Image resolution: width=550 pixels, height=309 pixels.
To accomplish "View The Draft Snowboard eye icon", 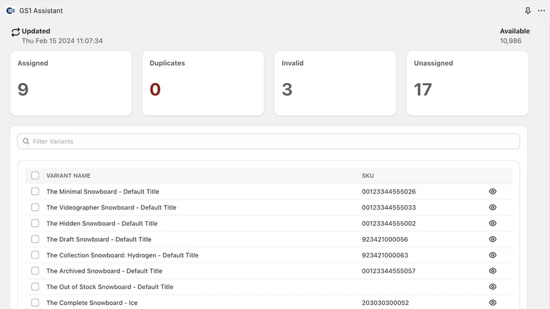I will (492, 239).
